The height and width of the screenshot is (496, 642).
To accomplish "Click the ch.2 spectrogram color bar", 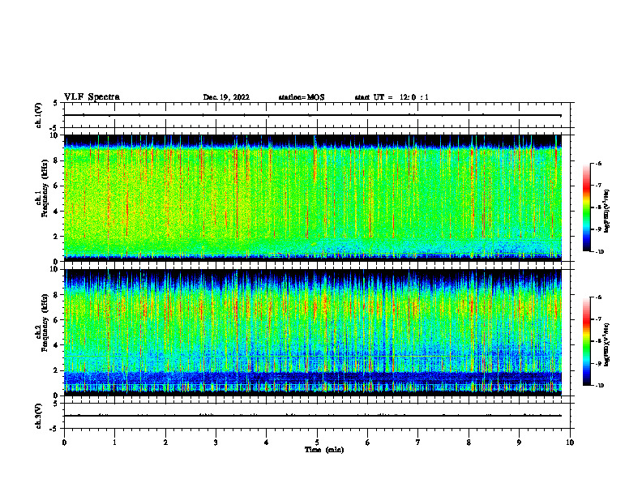I will (586, 341).
